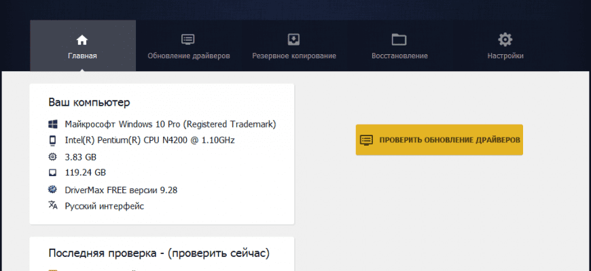The height and width of the screenshot is (271, 591).
Task: Open the Резервное копирование tab
Action: pyautogui.click(x=294, y=46)
